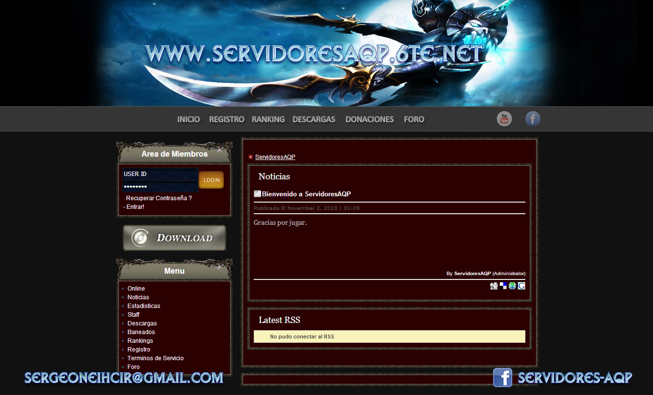Focus the USER ID input field

[160, 174]
